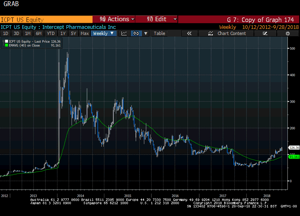Viewport: 300px width, 216px height.
Task: Click the white ICPT US Equity legend swatch
Action: pyautogui.click(x=7, y=41)
